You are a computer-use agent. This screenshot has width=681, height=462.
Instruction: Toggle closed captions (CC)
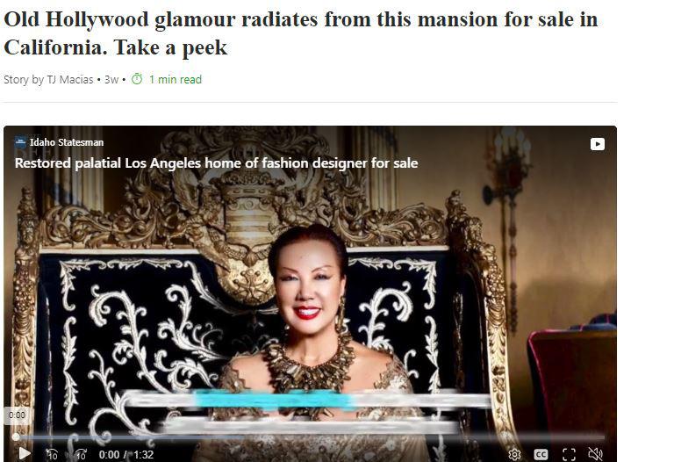tap(541, 454)
